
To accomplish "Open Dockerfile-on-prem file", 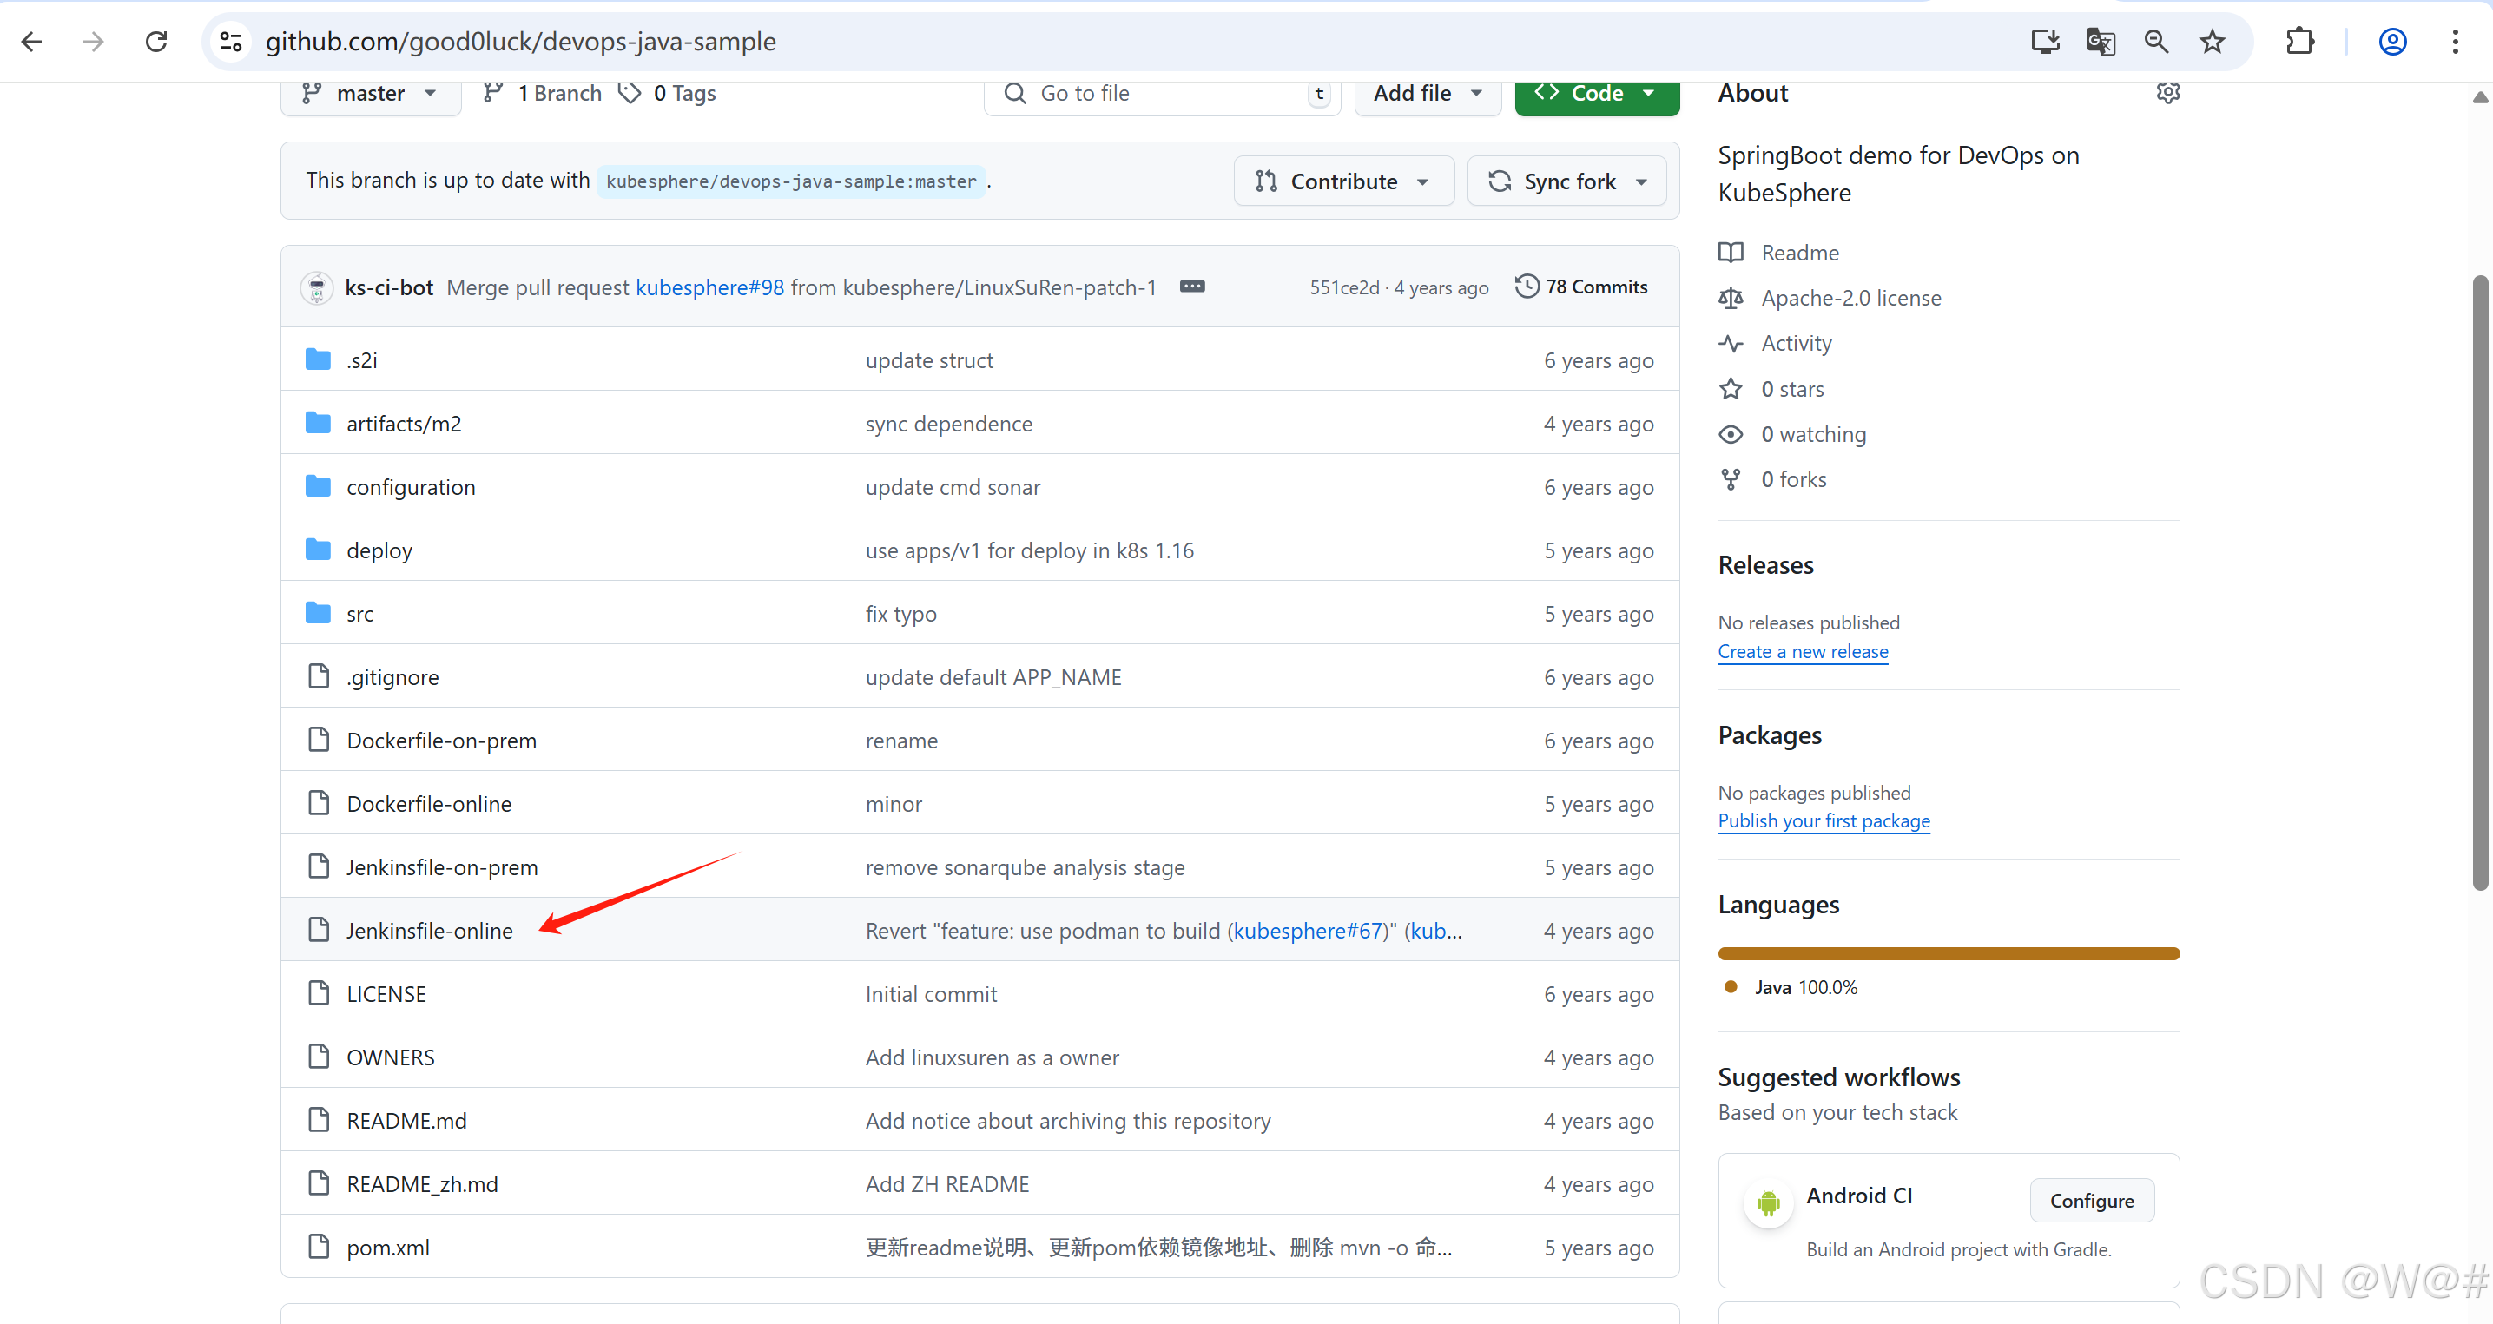I will tap(441, 741).
